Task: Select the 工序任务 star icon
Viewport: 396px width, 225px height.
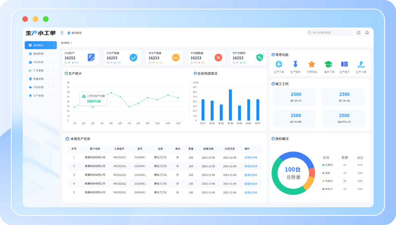Action: pyautogui.click(x=311, y=64)
